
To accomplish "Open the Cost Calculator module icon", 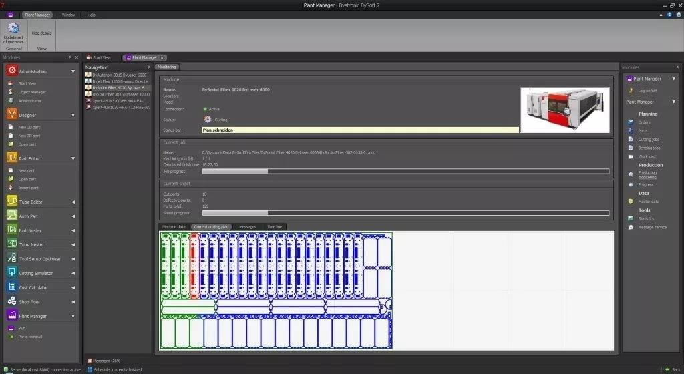I will pos(11,287).
